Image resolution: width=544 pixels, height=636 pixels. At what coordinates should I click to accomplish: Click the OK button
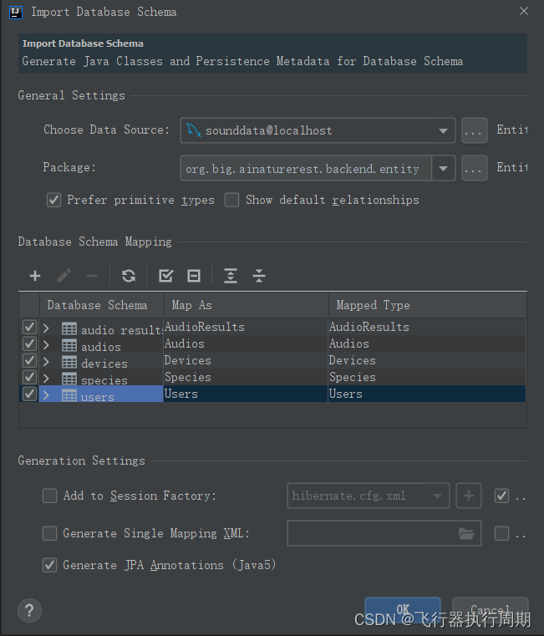tap(403, 609)
